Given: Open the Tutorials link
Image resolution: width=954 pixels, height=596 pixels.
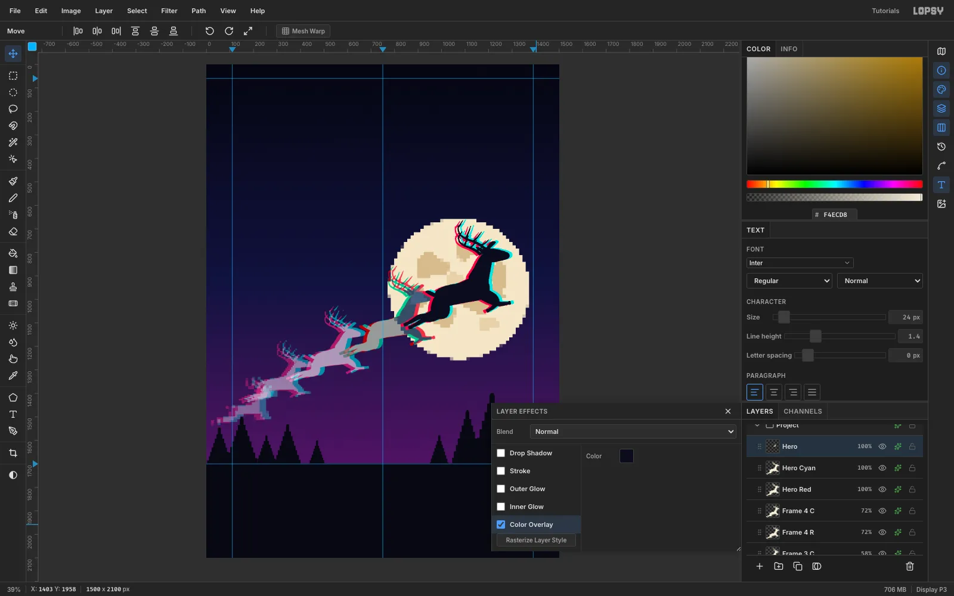Looking at the screenshot, I should coord(885,11).
